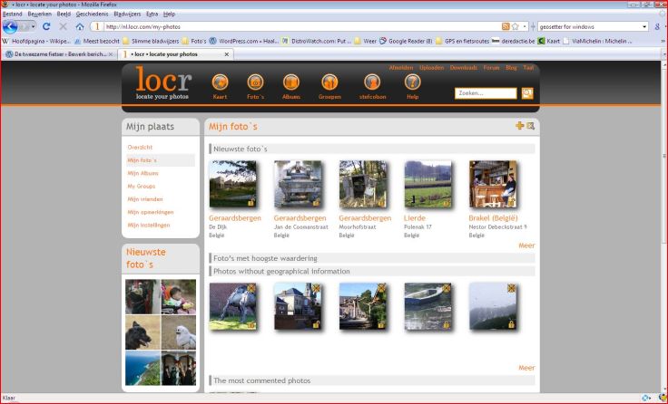Open the search engine dropdown in search box
Viewport: 668px width, 404px height.
pyautogui.click(x=644, y=26)
